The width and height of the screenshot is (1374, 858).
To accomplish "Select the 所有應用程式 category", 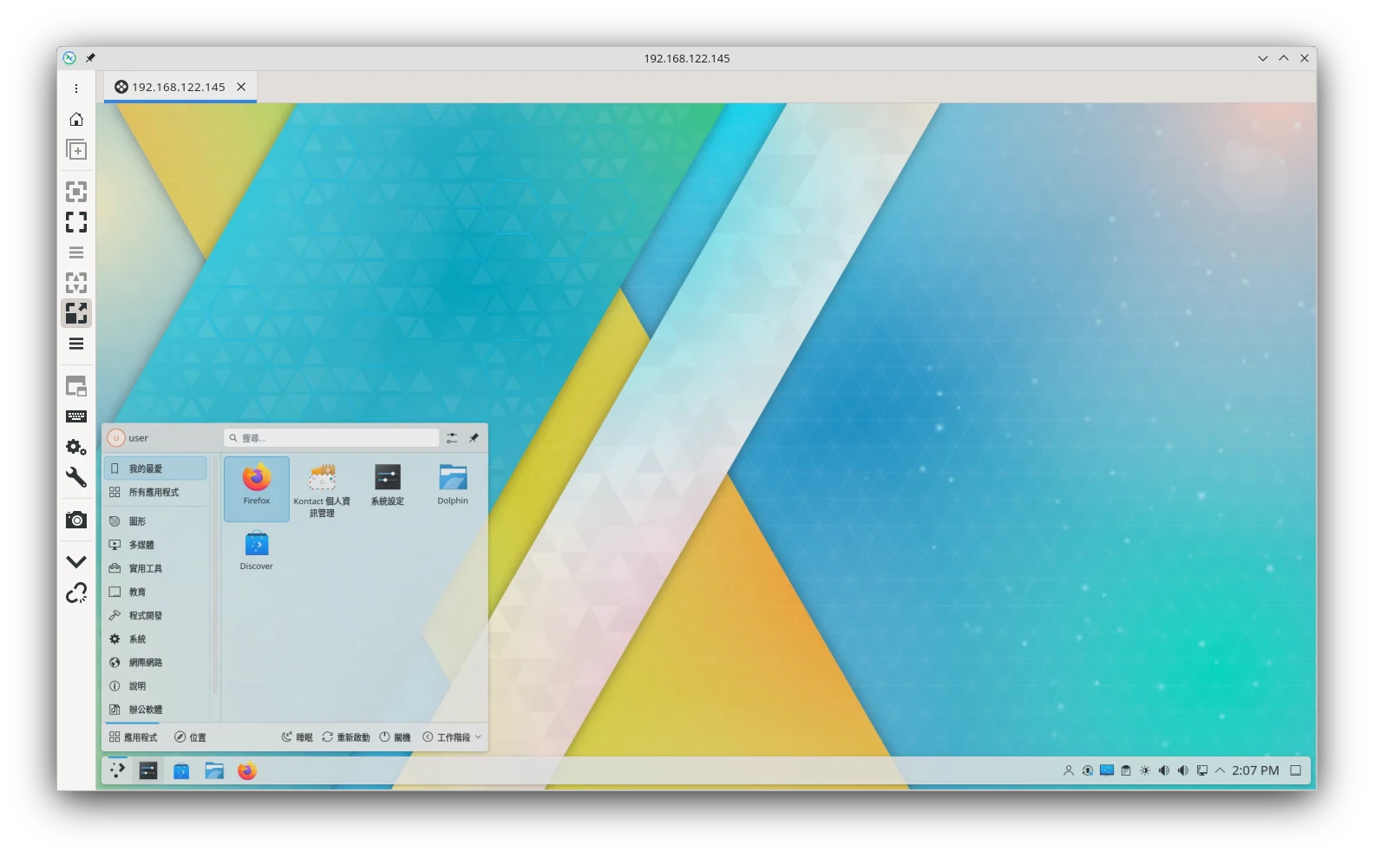I will coord(154,492).
